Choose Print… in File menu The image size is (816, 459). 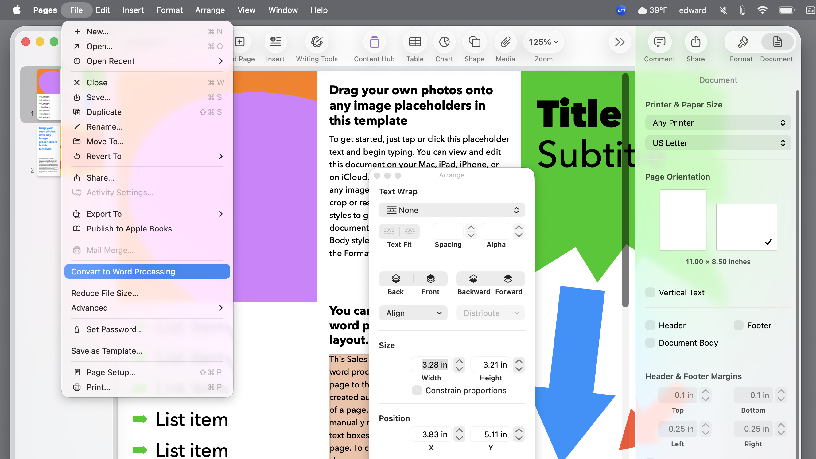tap(147, 387)
